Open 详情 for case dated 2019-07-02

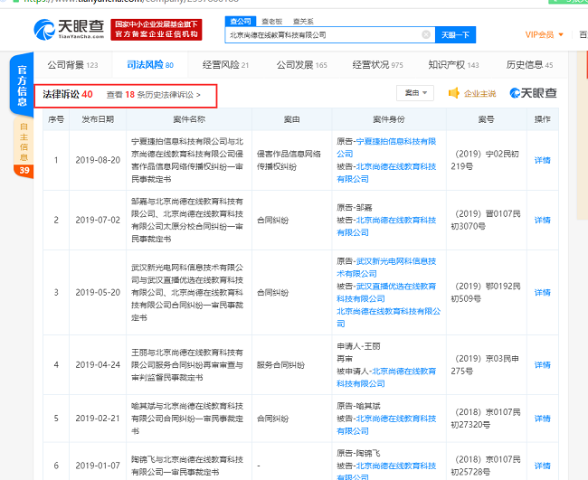pos(542,220)
